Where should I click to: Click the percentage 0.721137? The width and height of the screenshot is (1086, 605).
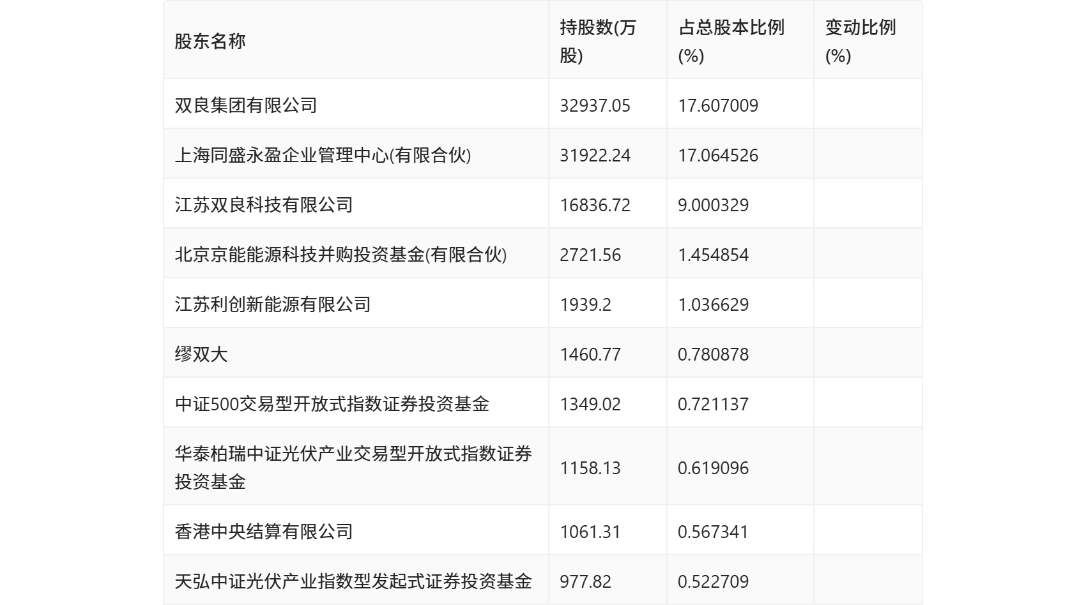pyautogui.click(x=713, y=404)
